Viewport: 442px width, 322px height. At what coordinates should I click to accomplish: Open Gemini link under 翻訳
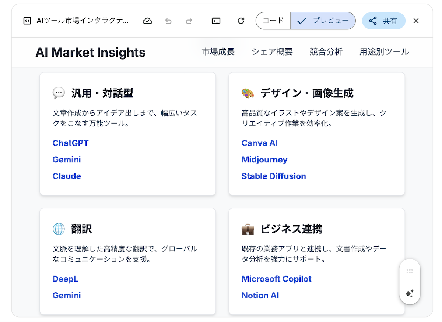pos(67,296)
